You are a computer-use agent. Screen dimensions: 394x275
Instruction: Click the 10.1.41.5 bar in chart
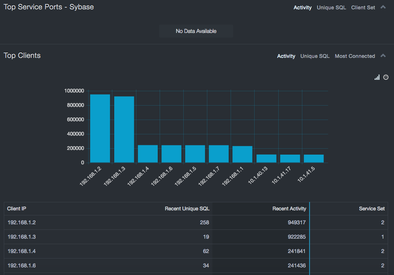pos(313,158)
